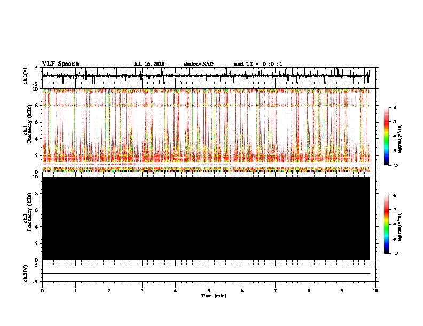Click the time axis tick label "3"
423x326 pixels.
pyautogui.click(x=142, y=291)
